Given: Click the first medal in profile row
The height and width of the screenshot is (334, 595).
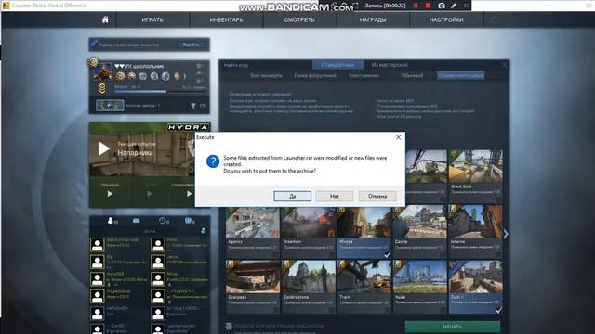Looking at the screenshot, I should click(120, 76).
